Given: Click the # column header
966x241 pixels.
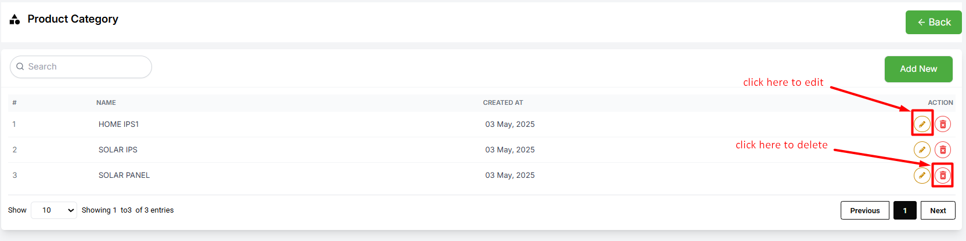Looking at the screenshot, I should (x=15, y=103).
